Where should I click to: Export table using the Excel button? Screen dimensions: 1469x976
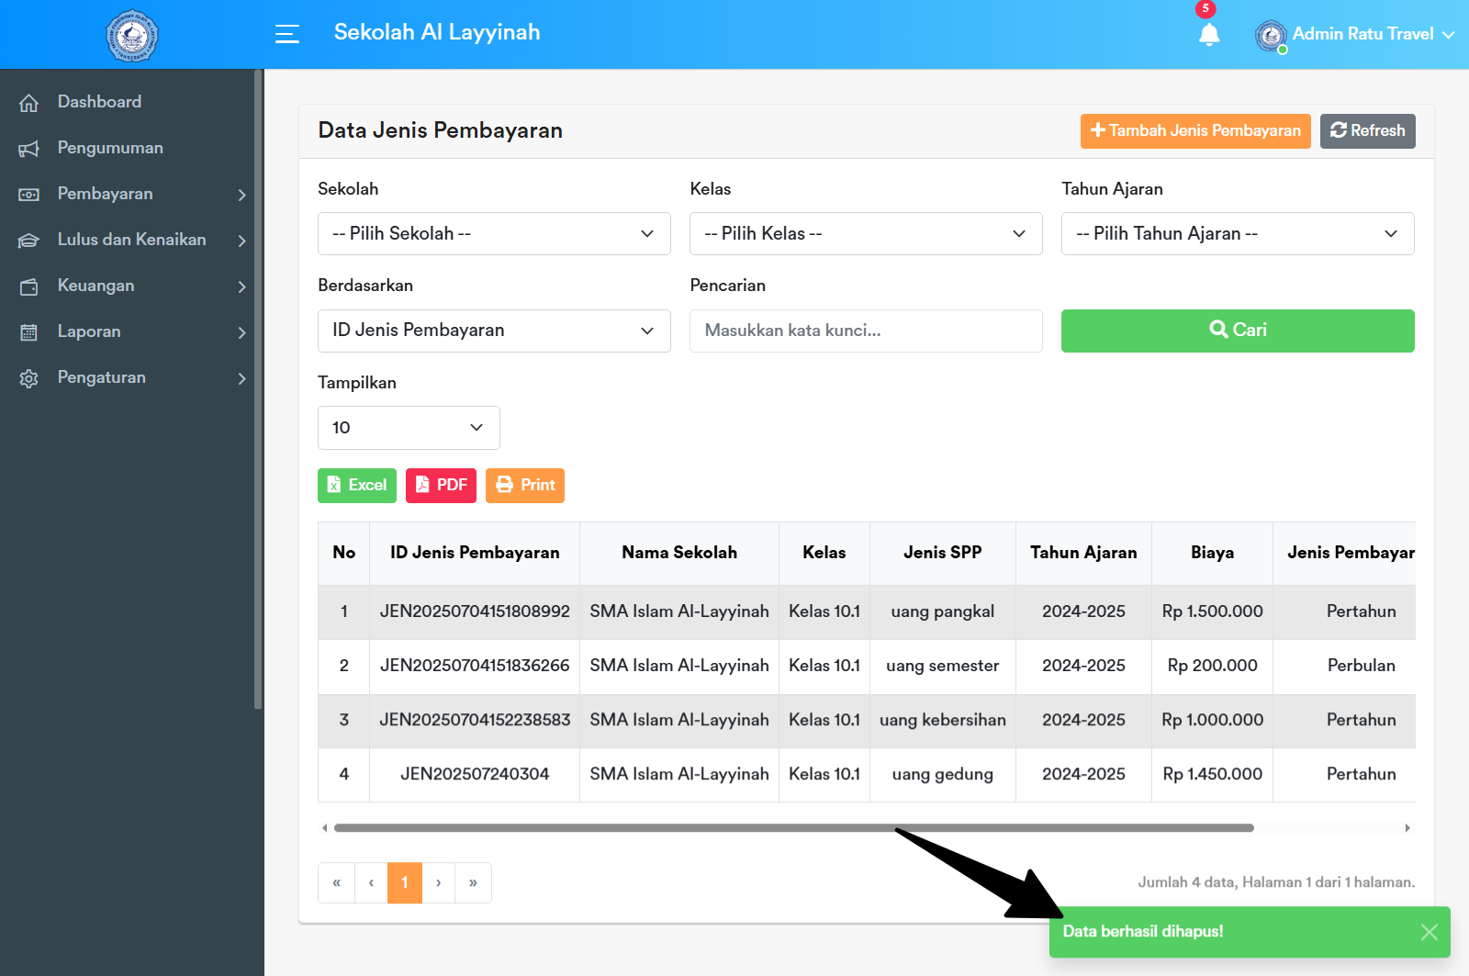tap(357, 485)
